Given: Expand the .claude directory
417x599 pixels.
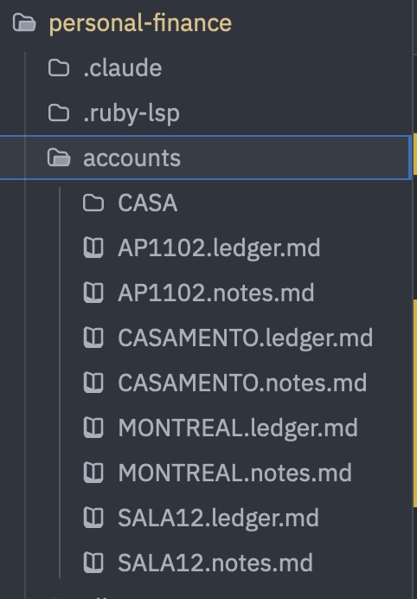Looking at the screenshot, I should click(x=123, y=68).
